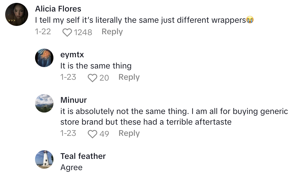Click the 49 likes number
The image size is (297, 175).
pos(104,134)
